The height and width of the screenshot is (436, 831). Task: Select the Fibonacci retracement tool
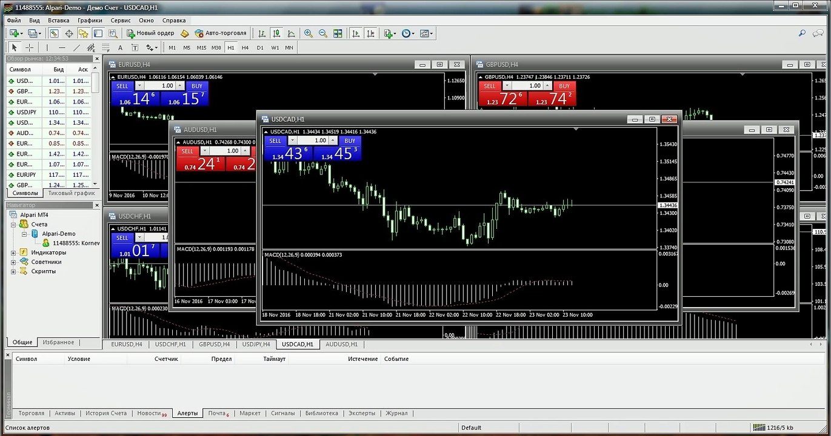click(x=105, y=47)
